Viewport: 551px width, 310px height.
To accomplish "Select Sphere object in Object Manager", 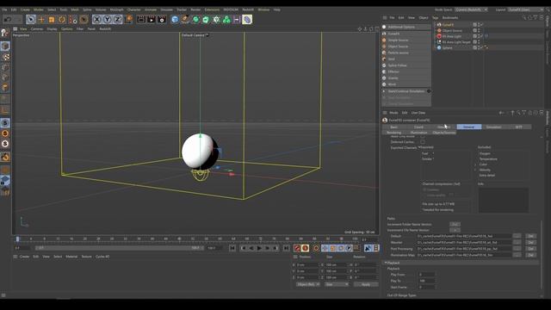I will pyautogui.click(x=448, y=48).
